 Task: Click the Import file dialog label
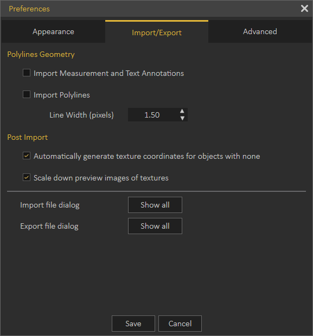[x=50, y=205]
